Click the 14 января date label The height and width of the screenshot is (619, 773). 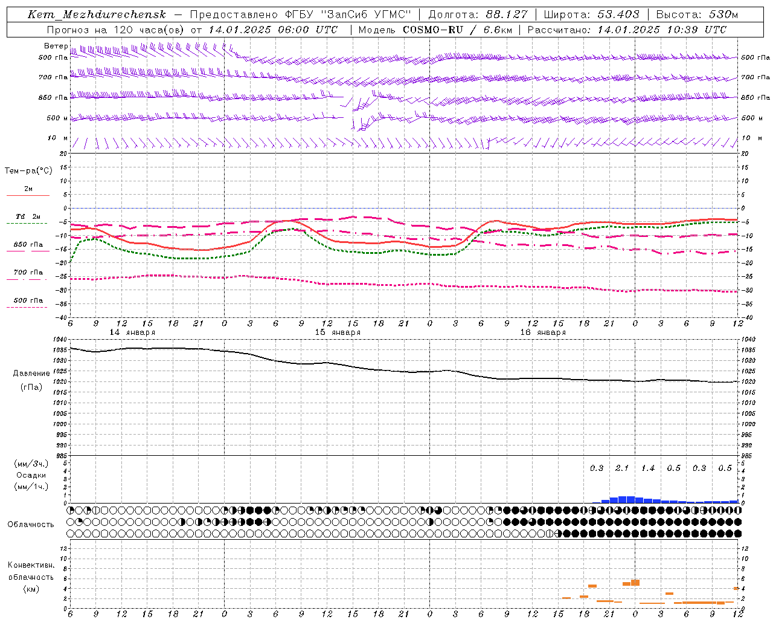point(132,332)
